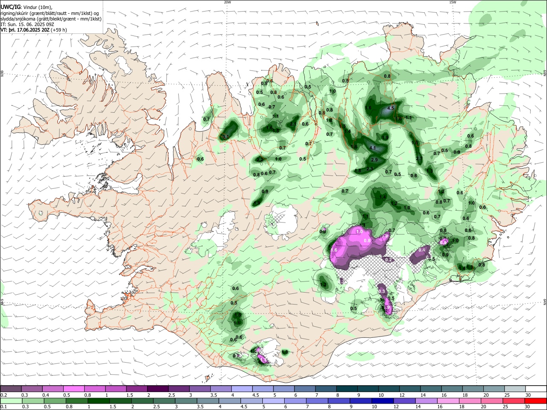
Task: Click the navy blue bottom-row swatch between 10 and 12
Action: click(x=382, y=401)
